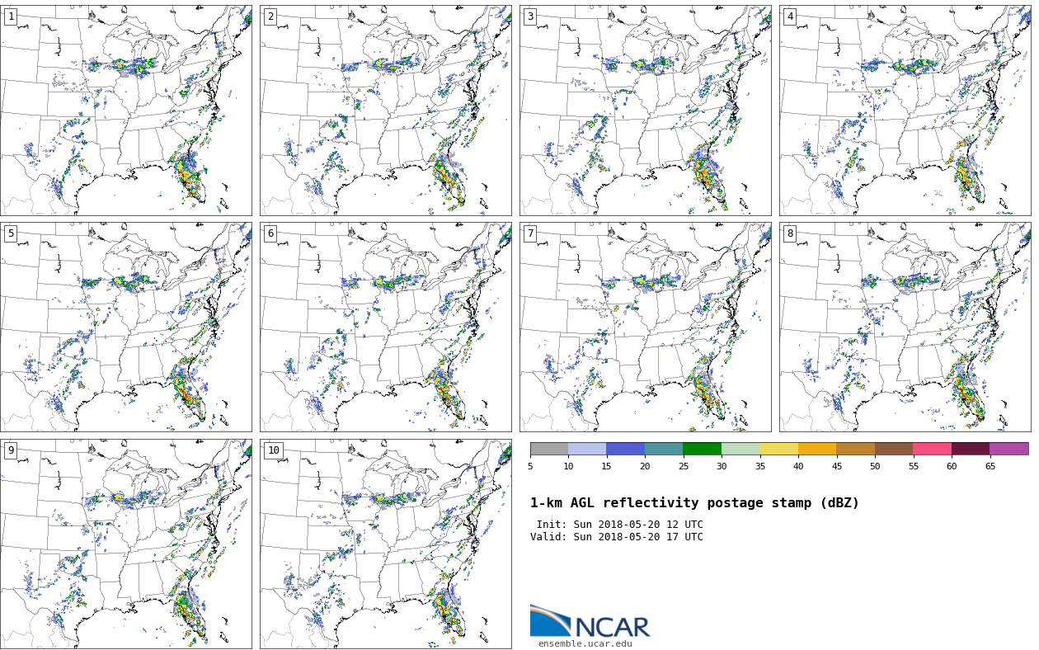View ensemble member 6 map panel
Viewport: 1039px width, 650px height.
point(385,327)
